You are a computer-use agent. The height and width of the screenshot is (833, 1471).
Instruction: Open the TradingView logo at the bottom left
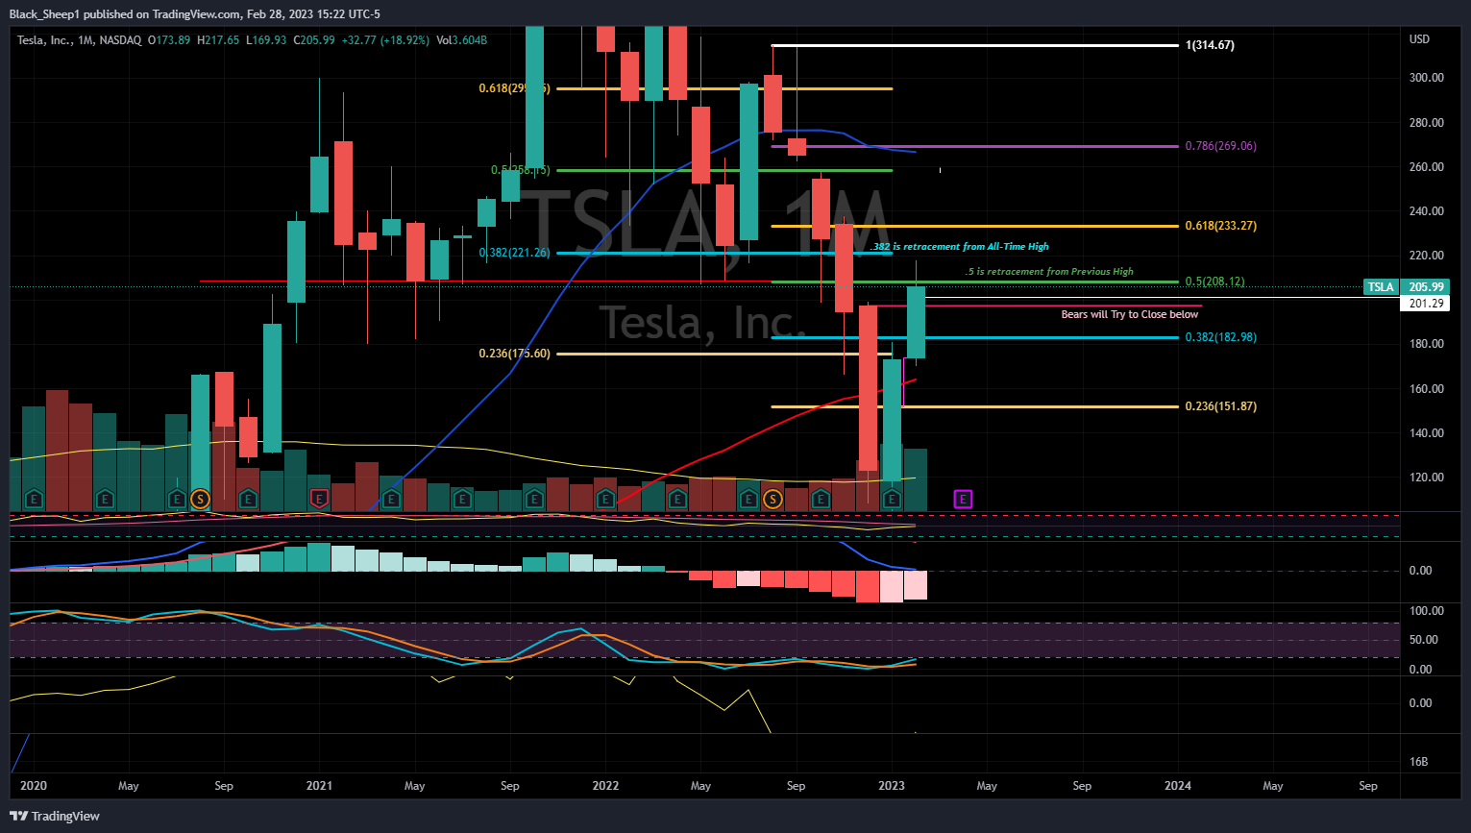[x=55, y=816]
